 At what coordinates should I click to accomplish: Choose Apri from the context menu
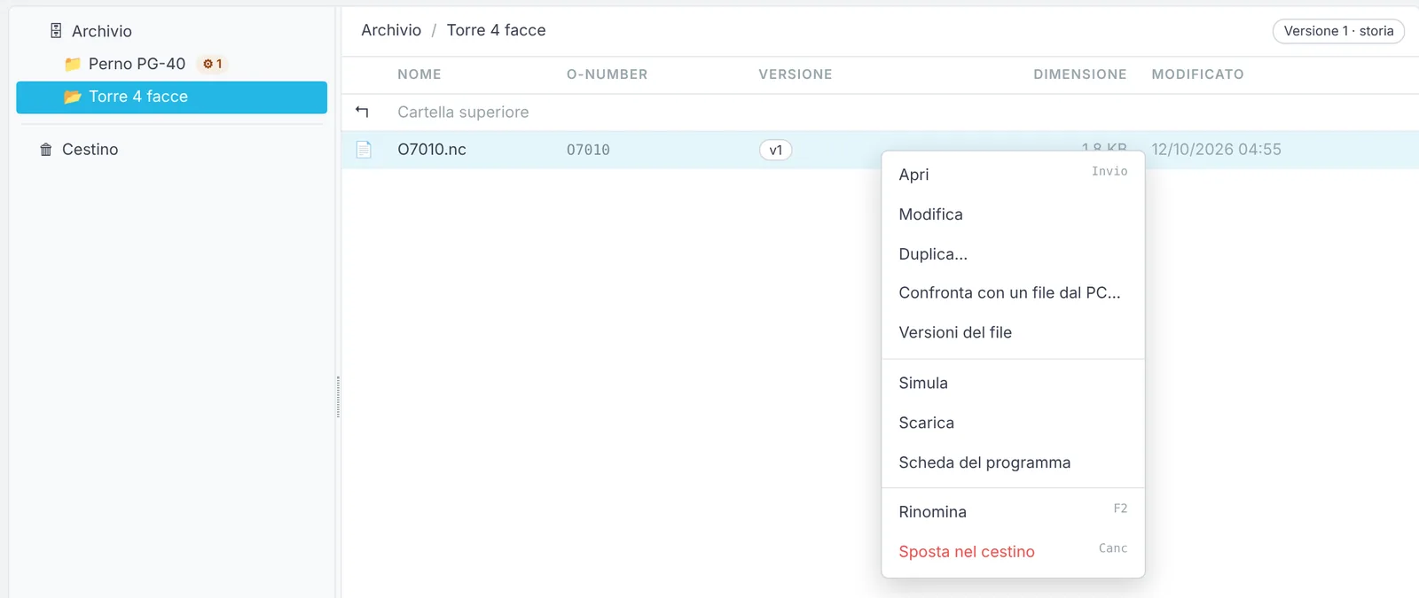[x=1013, y=175]
